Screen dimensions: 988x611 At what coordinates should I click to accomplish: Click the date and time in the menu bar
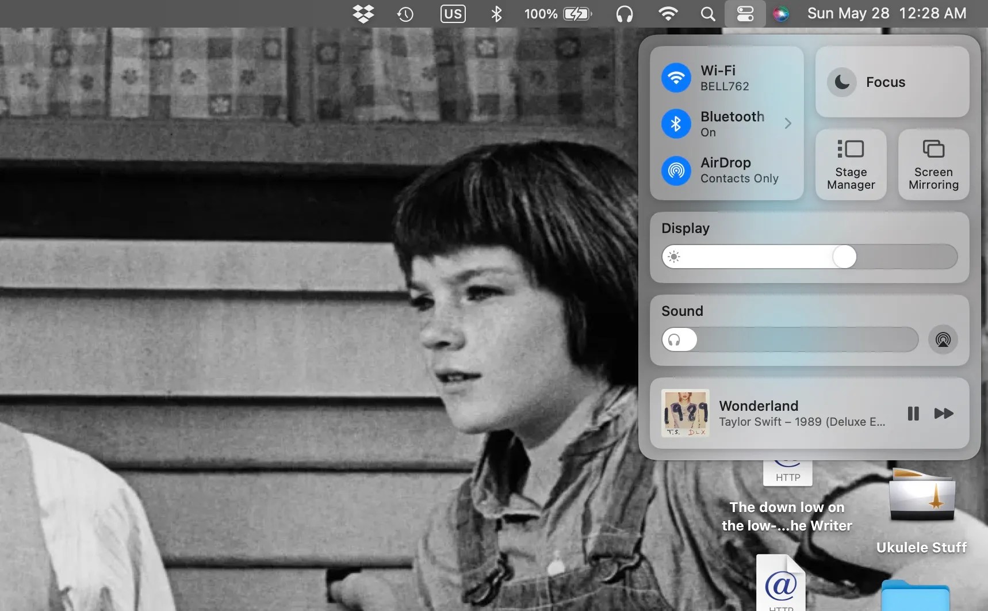pyautogui.click(x=886, y=14)
